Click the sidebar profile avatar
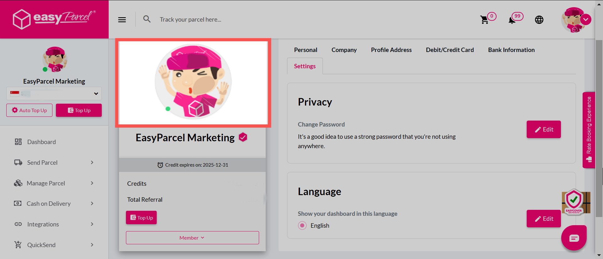This screenshot has height=259, width=603. (55, 59)
